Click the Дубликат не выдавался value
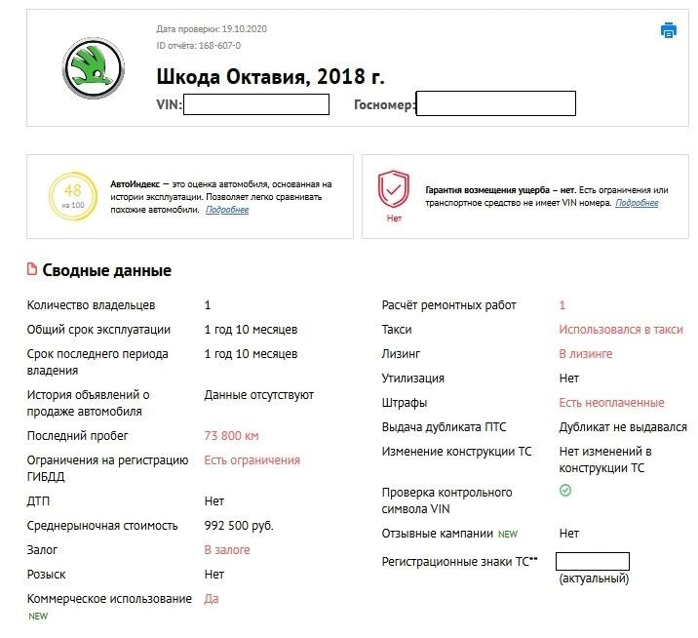 tap(623, 427)
